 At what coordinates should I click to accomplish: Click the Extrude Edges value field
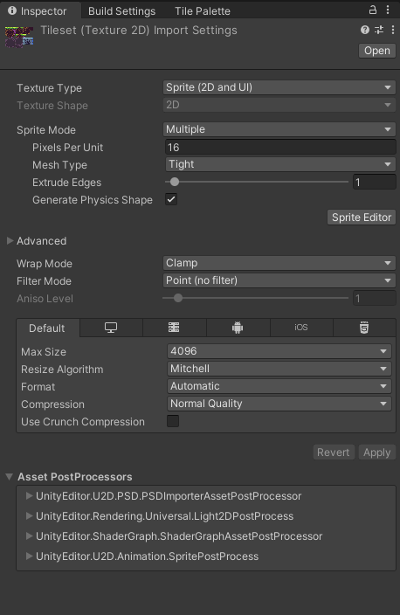point(374,182)
